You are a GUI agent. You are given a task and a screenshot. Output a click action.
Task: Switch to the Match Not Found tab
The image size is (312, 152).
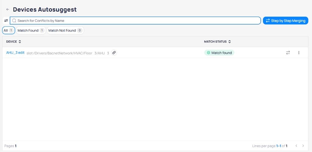click(x=65, y=30)
